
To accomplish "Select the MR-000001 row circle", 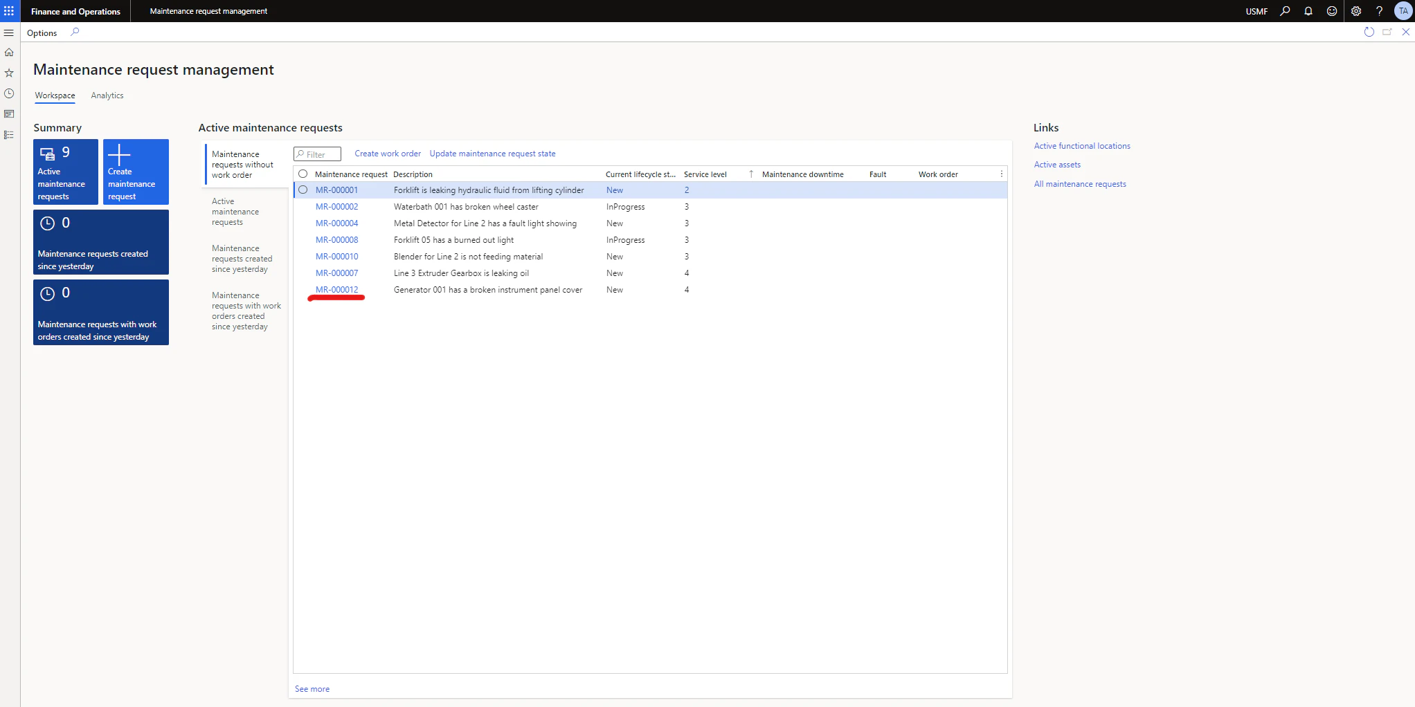I will [303, 190].
